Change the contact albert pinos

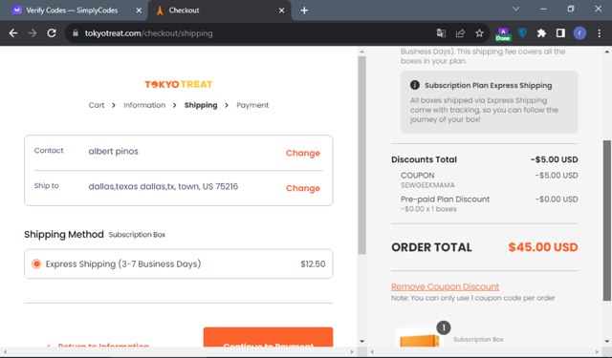(303, 153)
